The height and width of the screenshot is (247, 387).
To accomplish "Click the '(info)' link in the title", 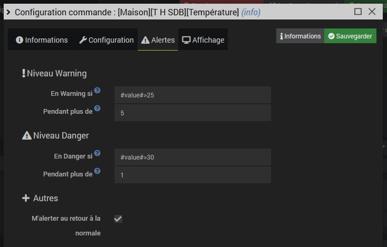I will (251, 12).
